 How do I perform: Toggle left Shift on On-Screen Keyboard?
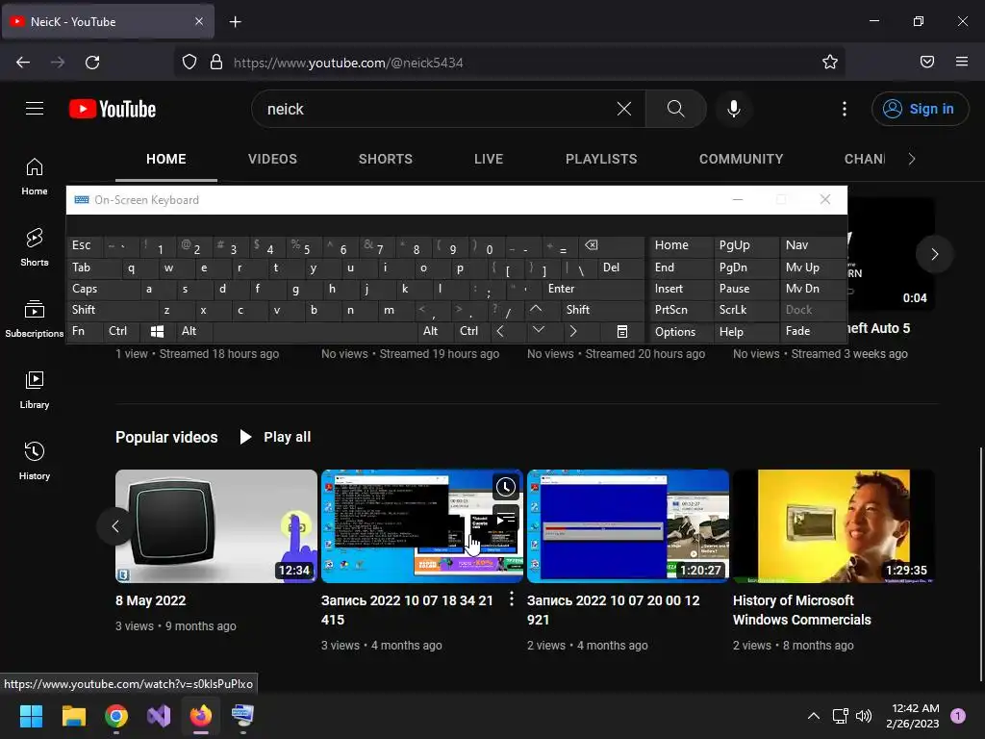tap(113, 310)
